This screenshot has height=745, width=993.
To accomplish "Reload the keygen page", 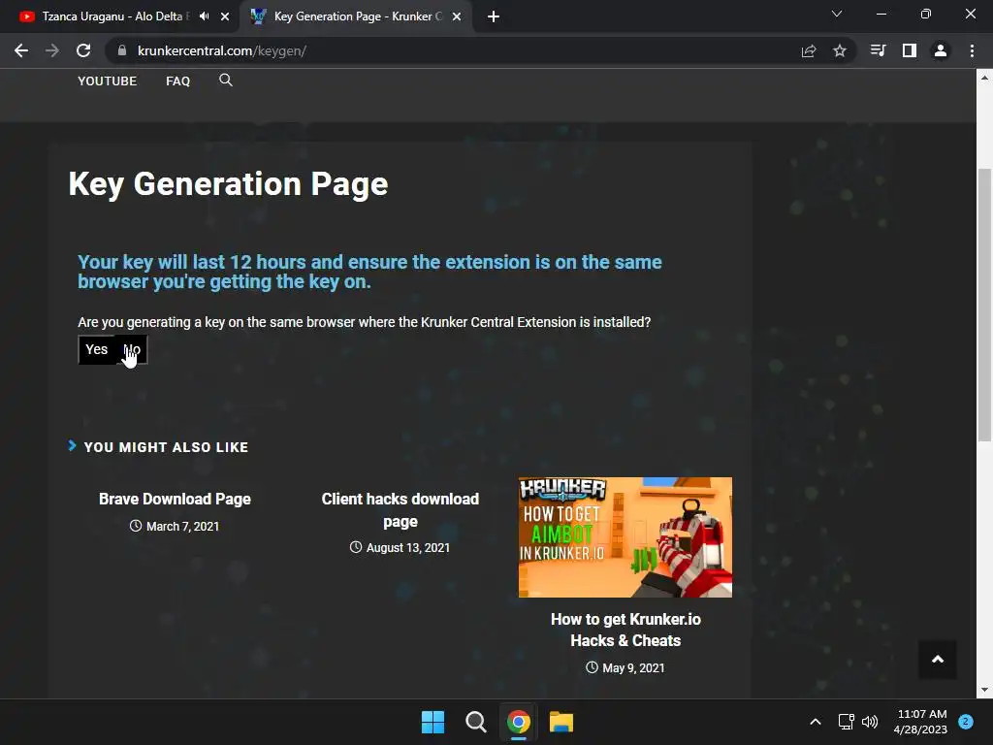I will 83,50.
